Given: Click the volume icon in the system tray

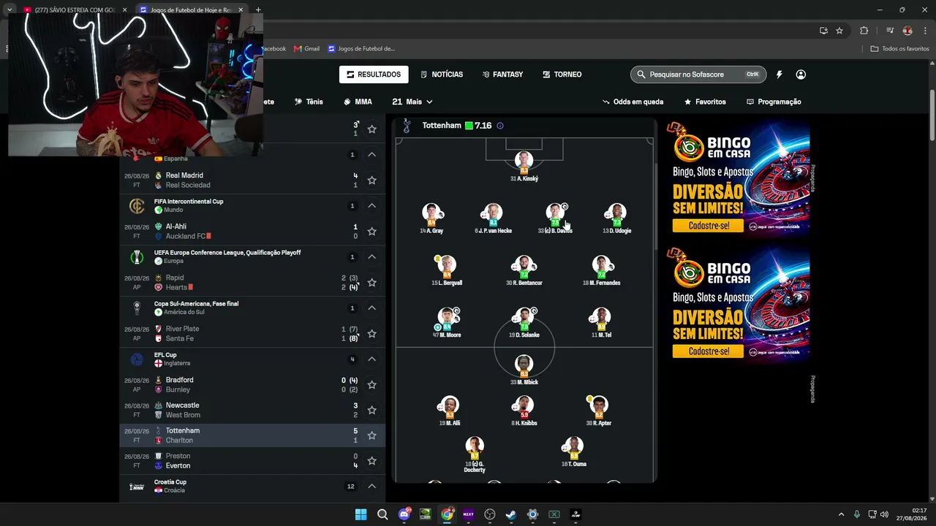Looking at the screenshot, I should point(885,514).
